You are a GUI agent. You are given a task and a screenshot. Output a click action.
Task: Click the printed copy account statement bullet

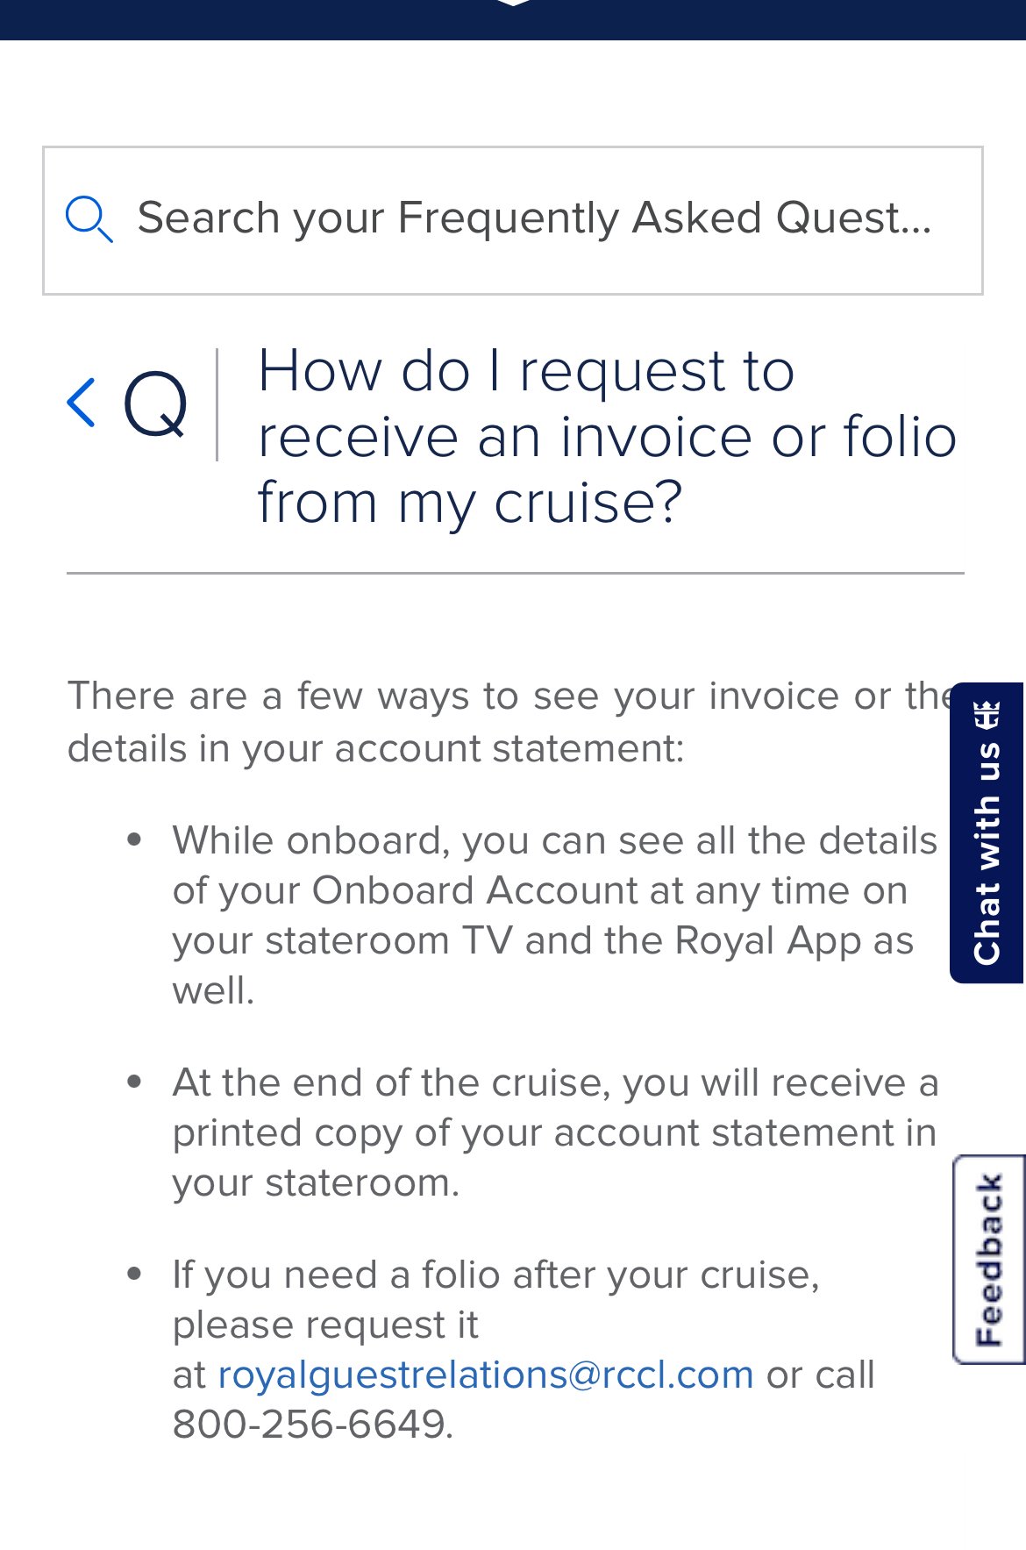[x=555, y=1132]
